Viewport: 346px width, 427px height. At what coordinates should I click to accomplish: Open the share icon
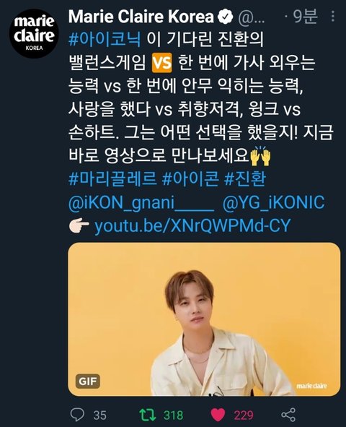[288, 415]
